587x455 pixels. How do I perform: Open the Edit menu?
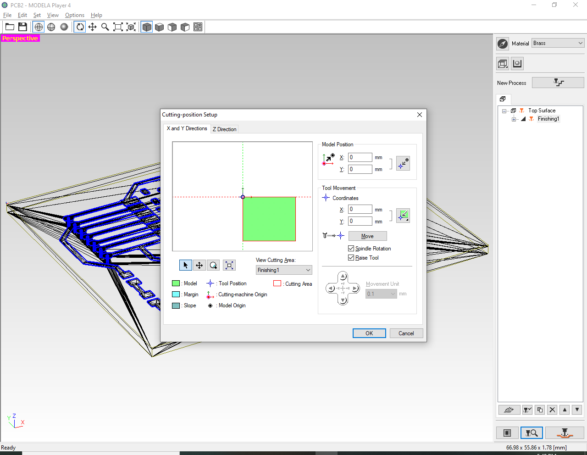click(22, 15)
